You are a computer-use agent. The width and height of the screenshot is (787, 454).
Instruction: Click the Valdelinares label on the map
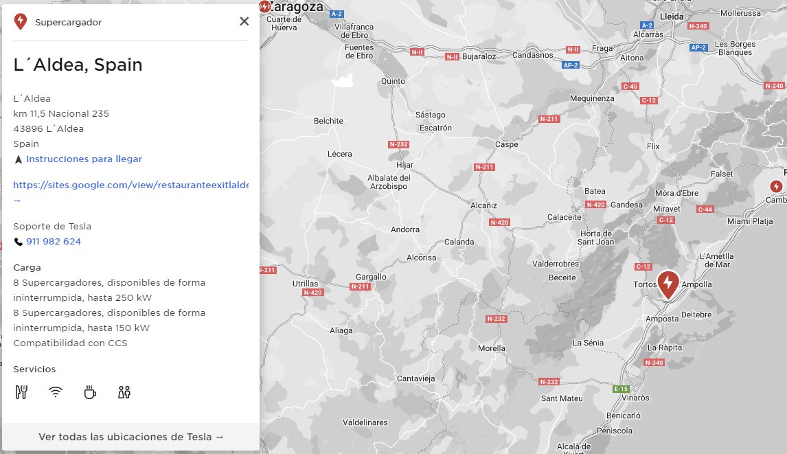pos(365,422)
